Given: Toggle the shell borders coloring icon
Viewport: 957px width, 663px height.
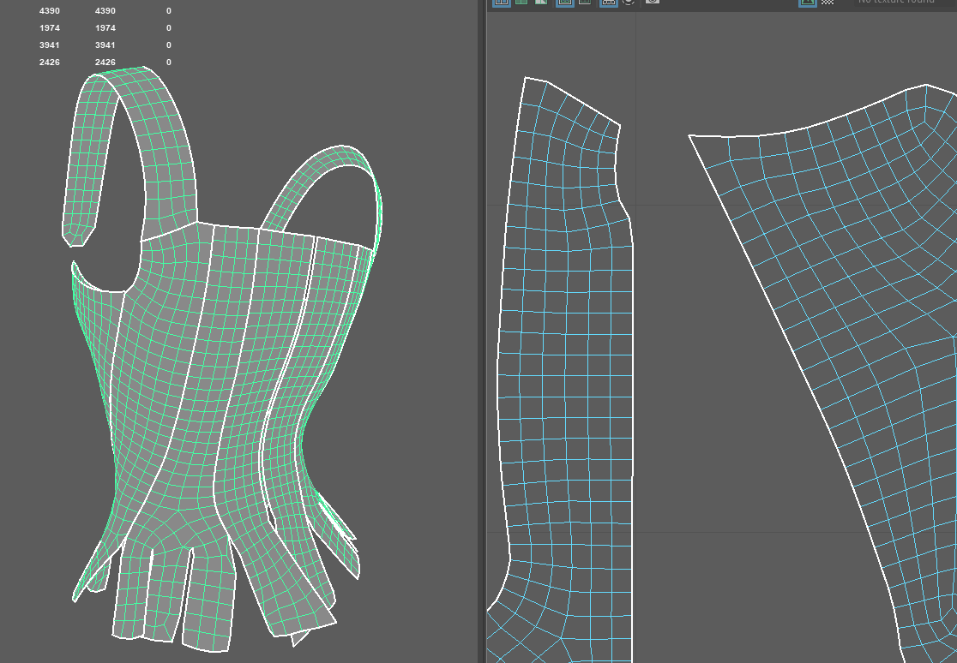Looking at the screenshot, I should click(585, 3).
